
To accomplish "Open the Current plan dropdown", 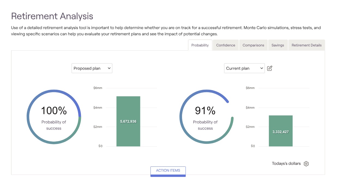I will click(x=244, y=68).
